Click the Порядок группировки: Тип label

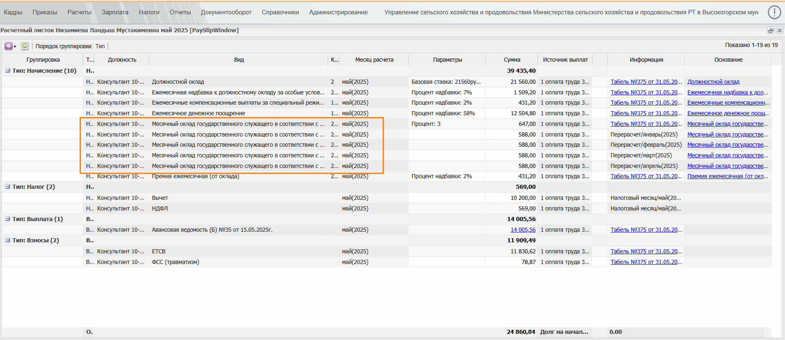pyautogui.click(x=70, y=46)
